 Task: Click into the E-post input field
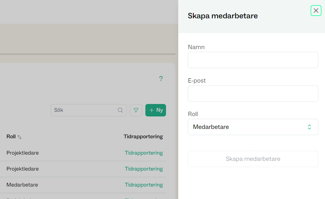[x=253, y=93]
